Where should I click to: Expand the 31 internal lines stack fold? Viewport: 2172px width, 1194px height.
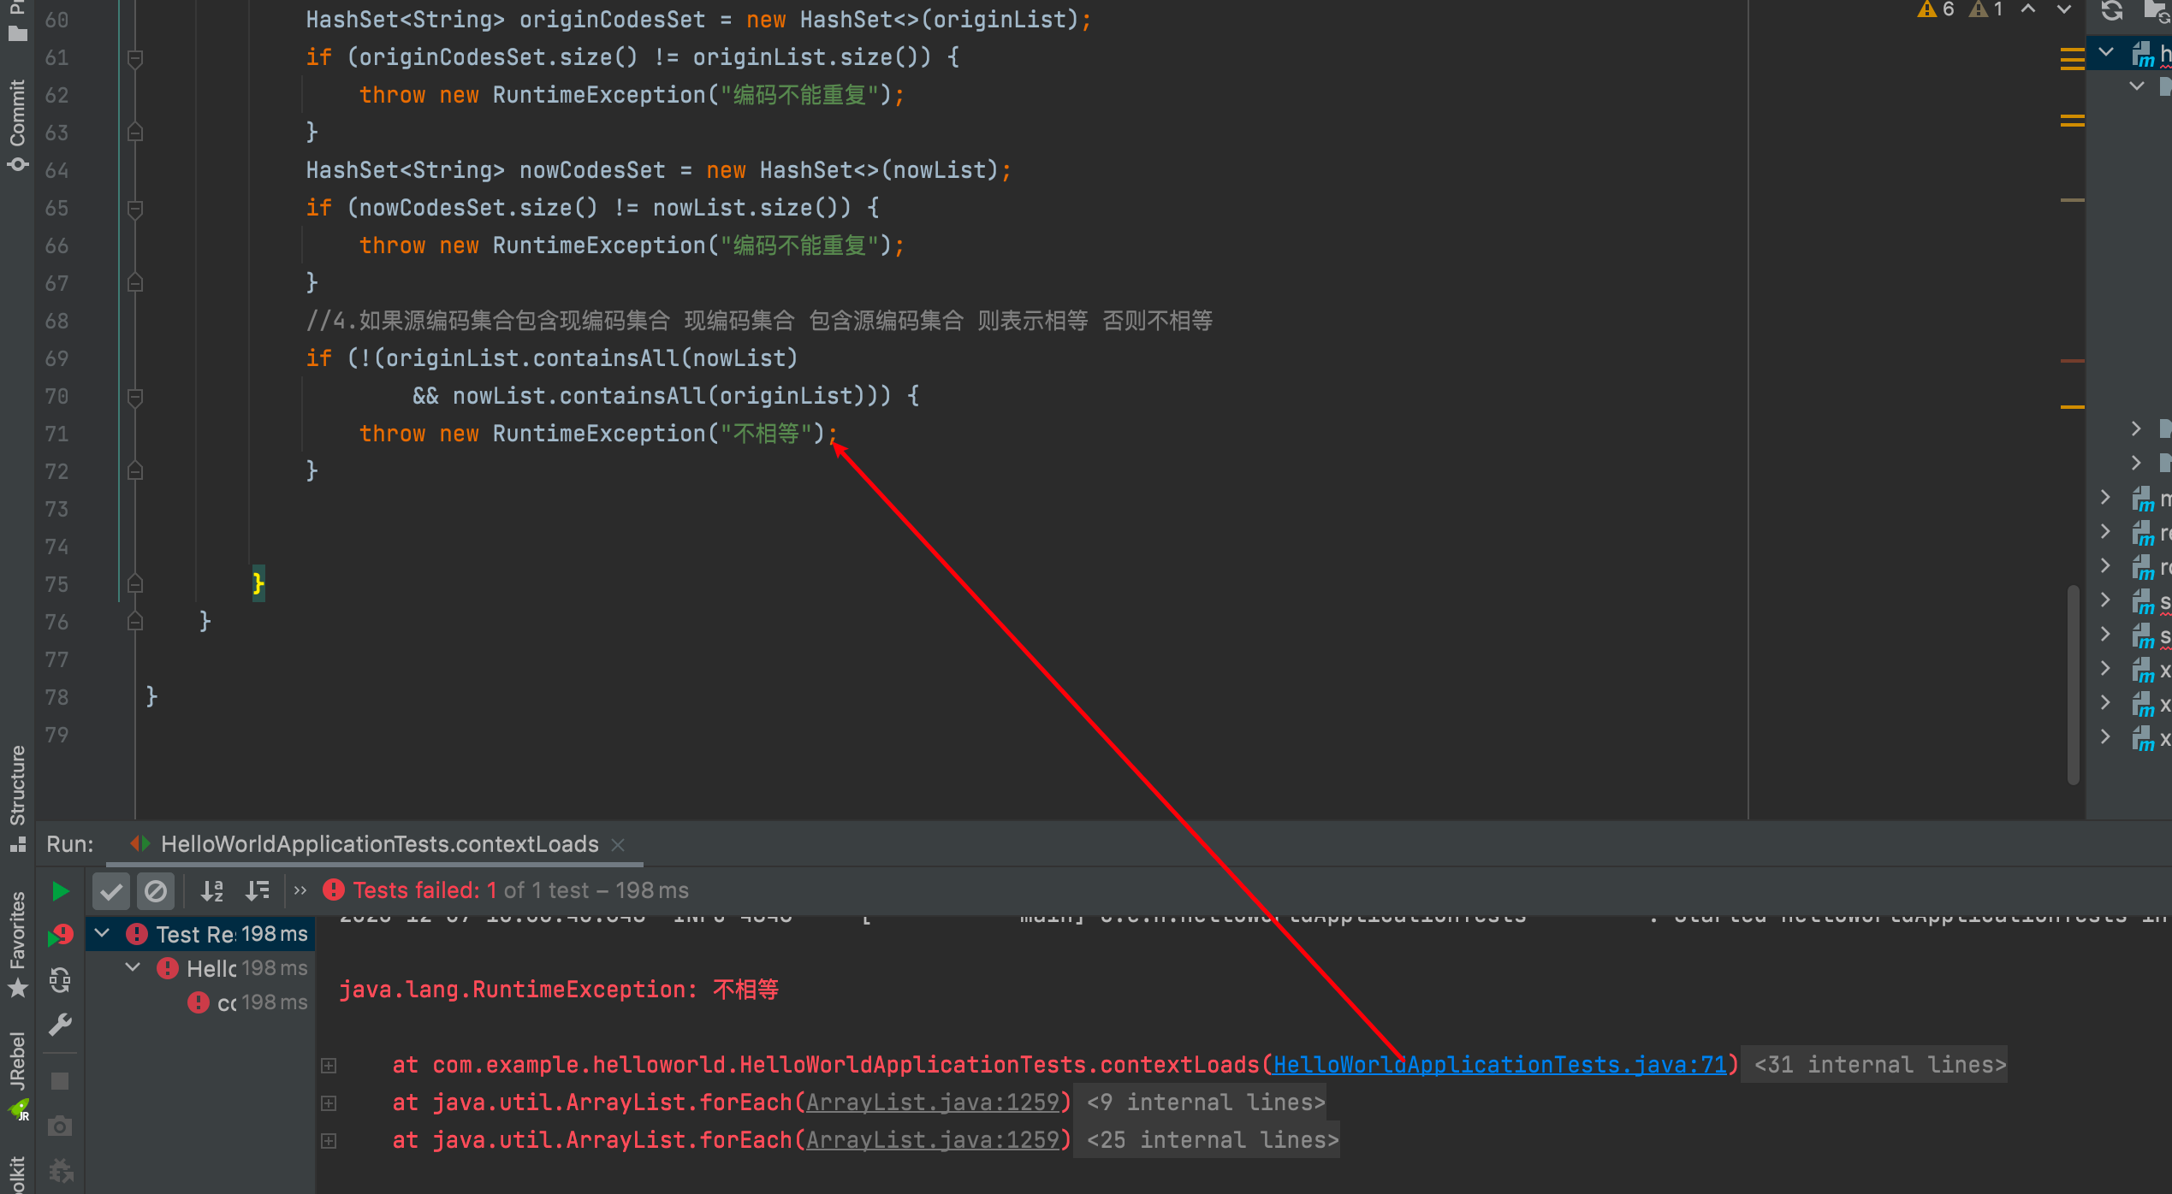(x=1879, y=1065)
